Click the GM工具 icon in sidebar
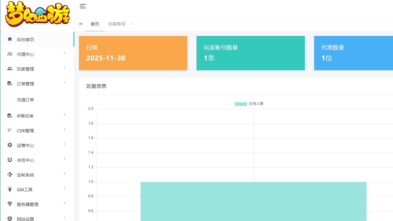The image size is (393, 221). point(10,189)
